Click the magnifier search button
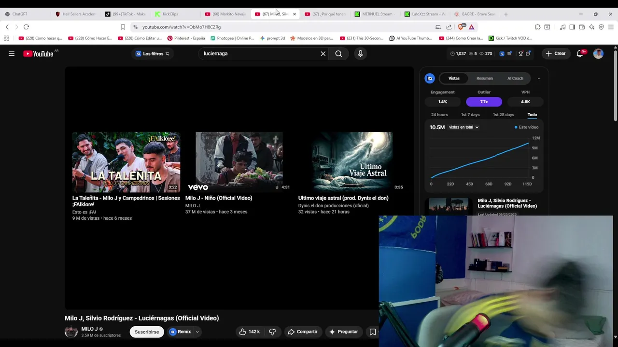Image resolution: width=618 pixels, height=347 pixels. [x=338, y=53]
